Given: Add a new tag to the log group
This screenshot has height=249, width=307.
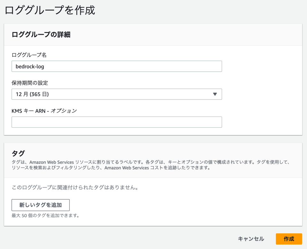Looking at the screenshot, I should (40, 205).
